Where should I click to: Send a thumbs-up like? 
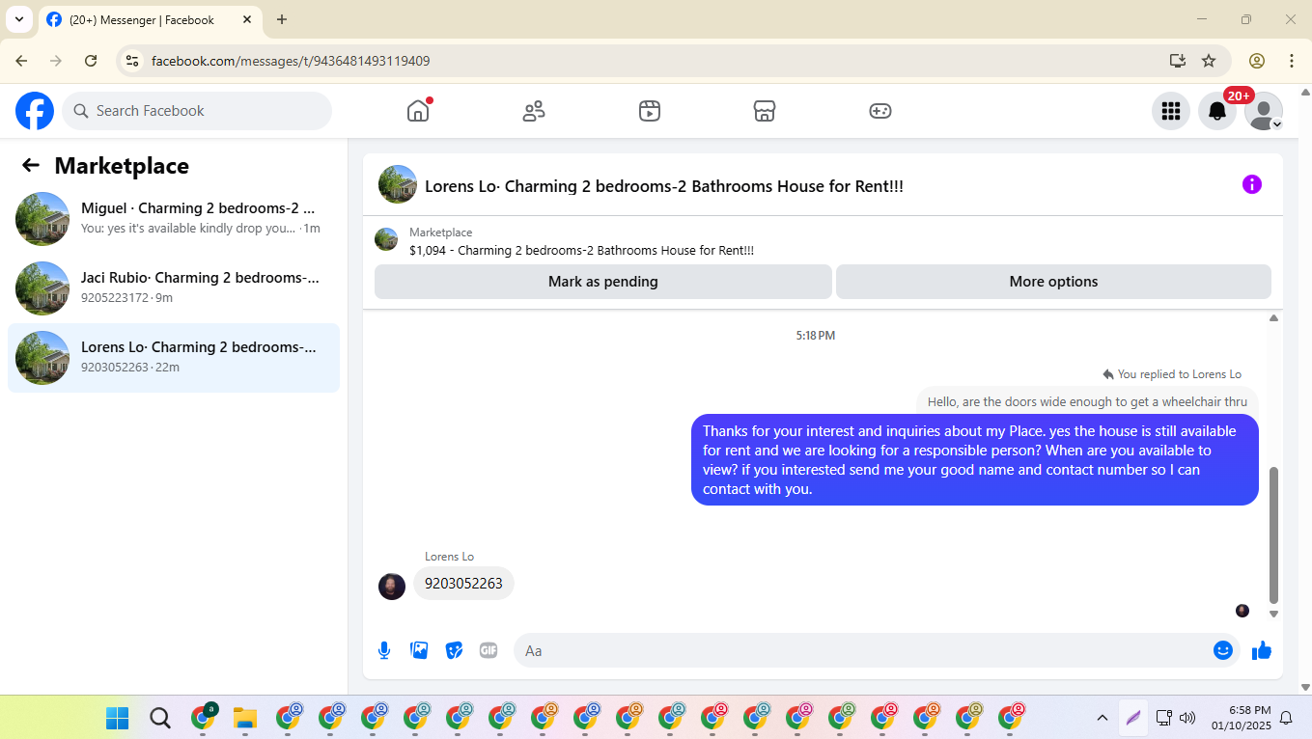1262,650
